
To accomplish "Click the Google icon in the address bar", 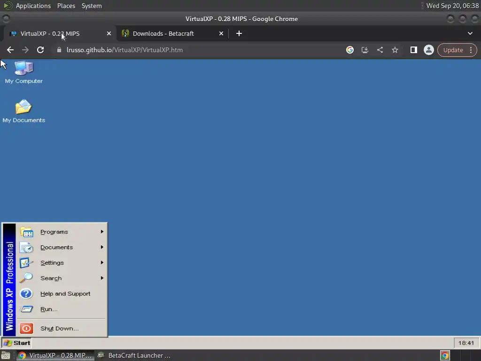I will coord(349,50).
